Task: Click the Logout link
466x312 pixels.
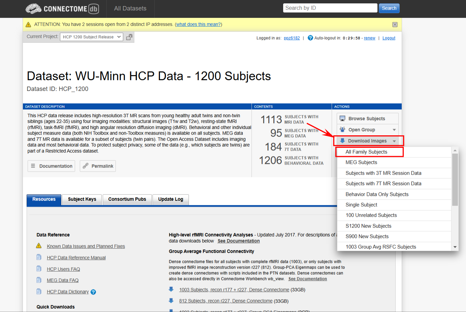Action: pyautogui.click(x=389, y=38)
